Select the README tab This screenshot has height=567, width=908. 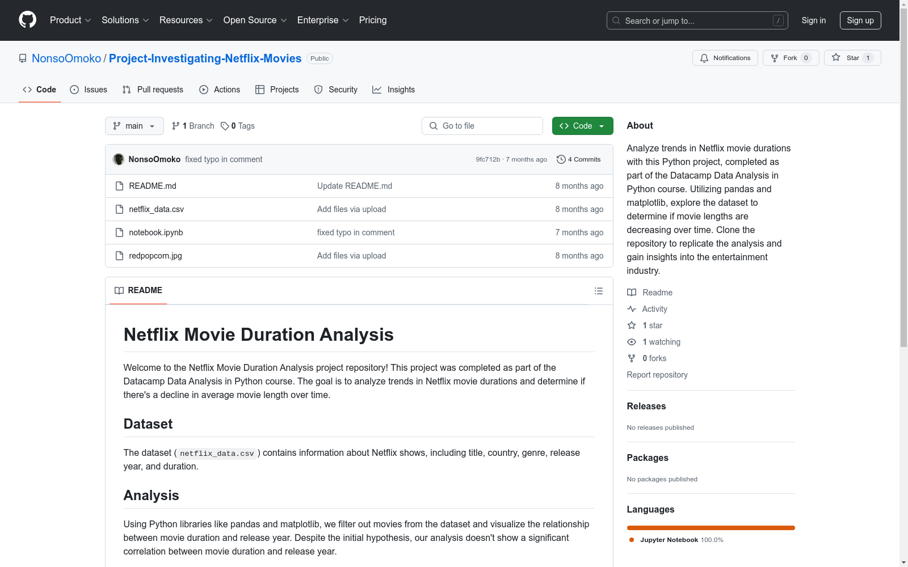[x=138, y=290]
